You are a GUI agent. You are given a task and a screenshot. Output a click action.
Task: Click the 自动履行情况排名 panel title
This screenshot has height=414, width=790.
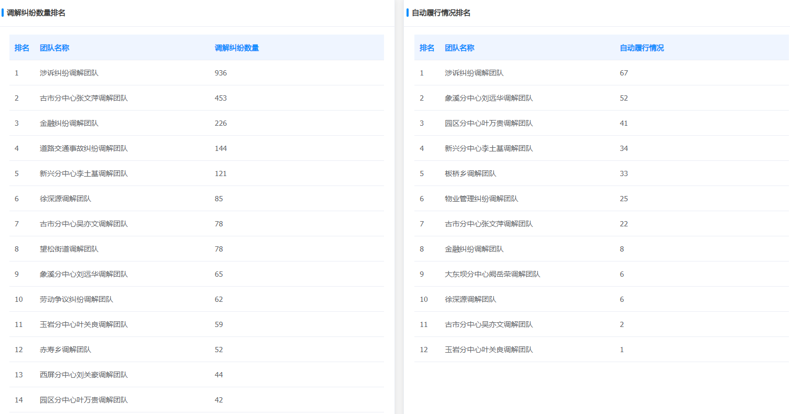click(441, 13)
